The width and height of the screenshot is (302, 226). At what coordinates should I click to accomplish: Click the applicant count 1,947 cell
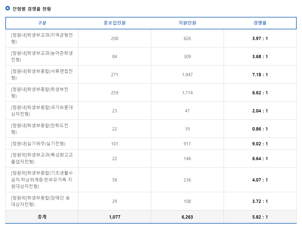[187, 74]
